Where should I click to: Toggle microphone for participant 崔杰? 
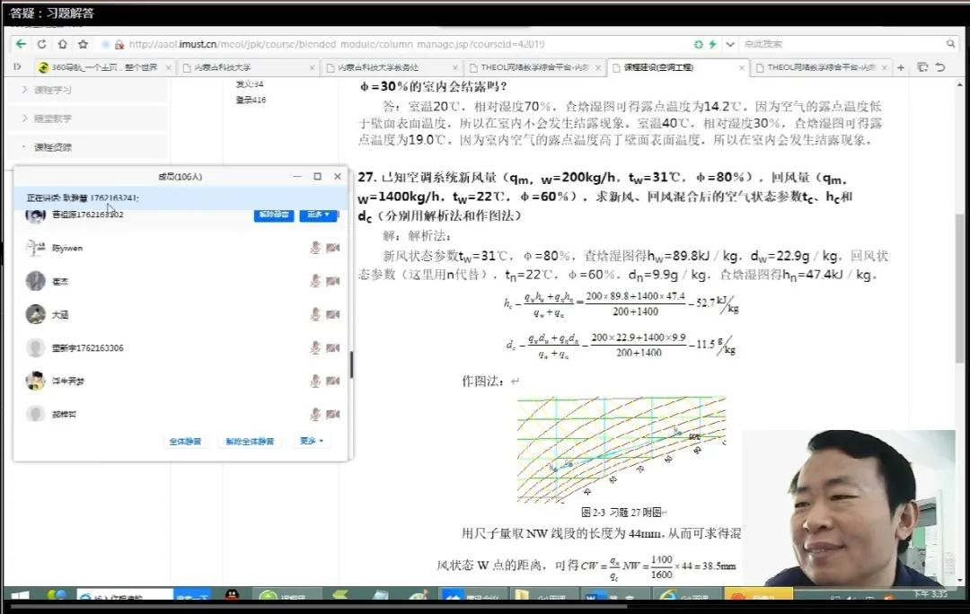pyautogui.click(x=315, y=282)
